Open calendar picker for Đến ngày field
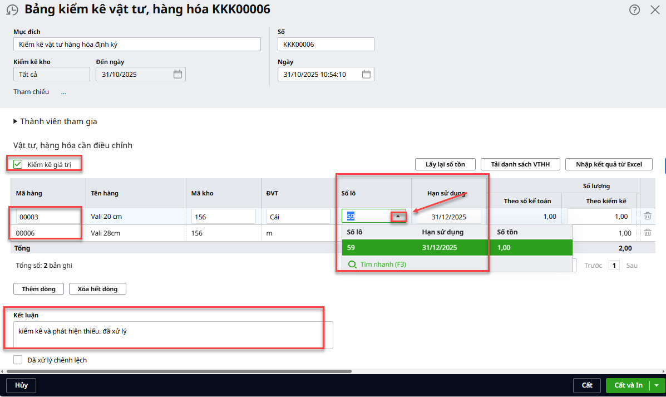666x397 pixels. tap(177, 74)
